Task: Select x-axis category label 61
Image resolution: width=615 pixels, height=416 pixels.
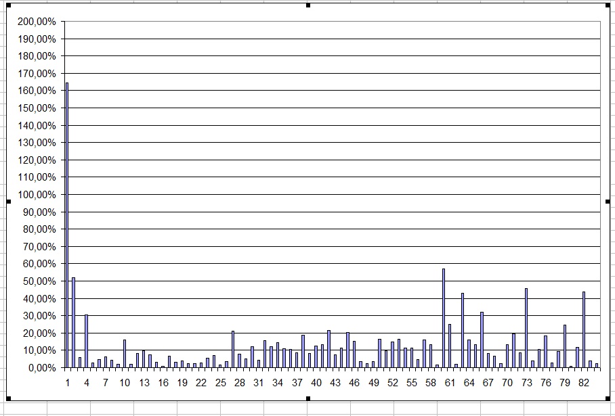Action: [x=450, y=383]
